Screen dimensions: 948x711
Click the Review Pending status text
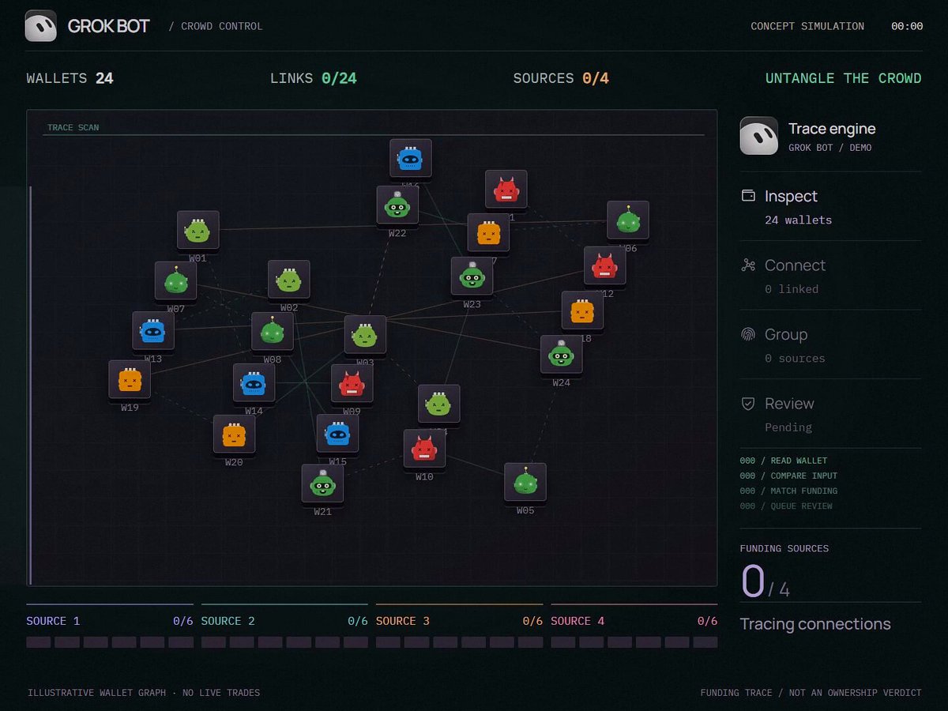pyautogui.click(x=788, y=427)
